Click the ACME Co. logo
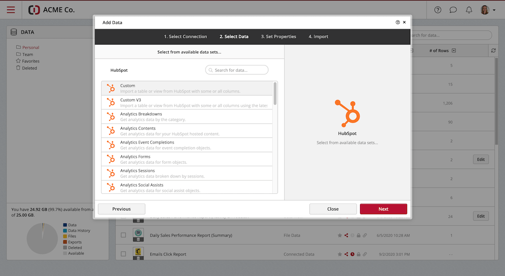505x276 pixels. [51, 10]
